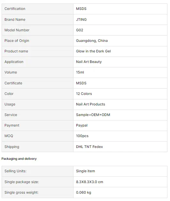Click the Place of Origin label
The width and height of the screenshot is (170, 201).
(17, 41)
